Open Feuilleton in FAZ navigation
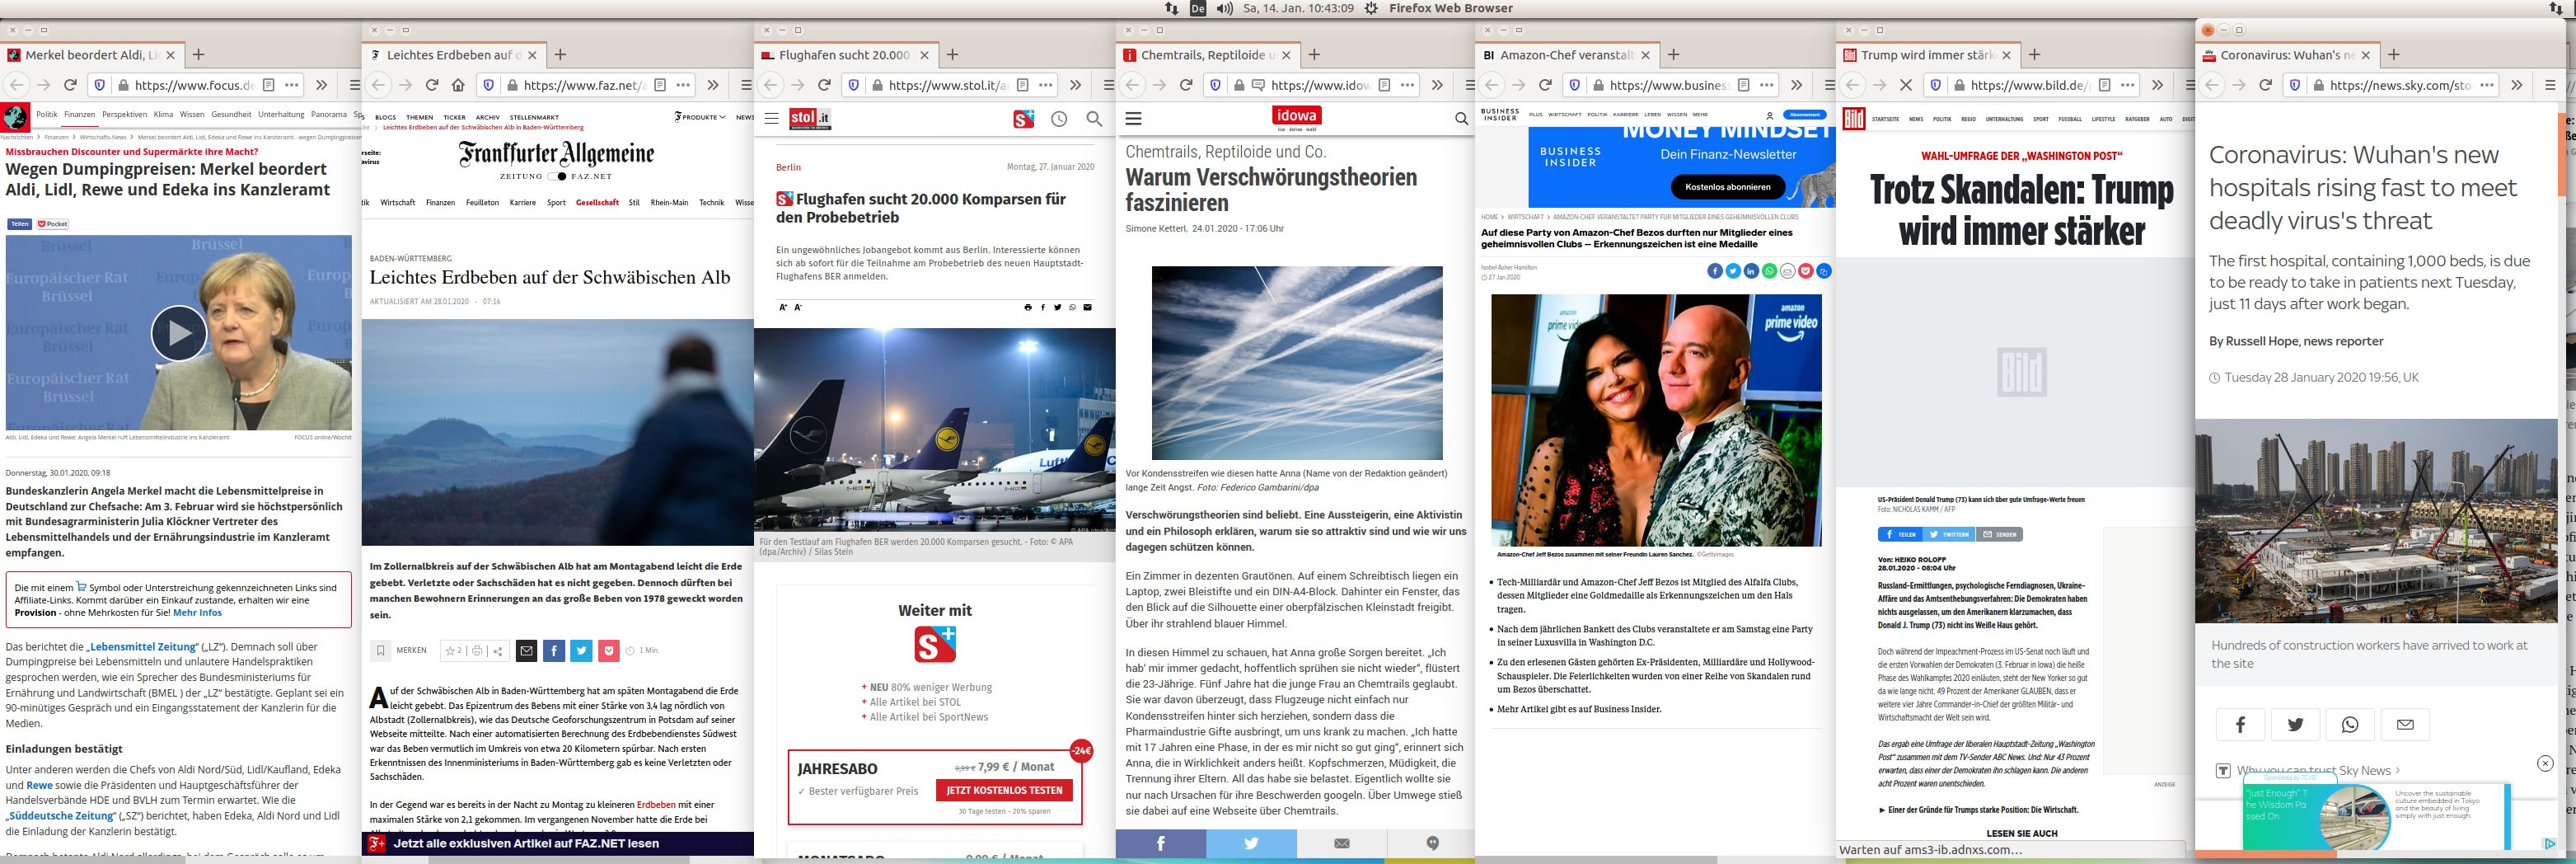This screenshot has height=864, width=2576. (482, 203)
